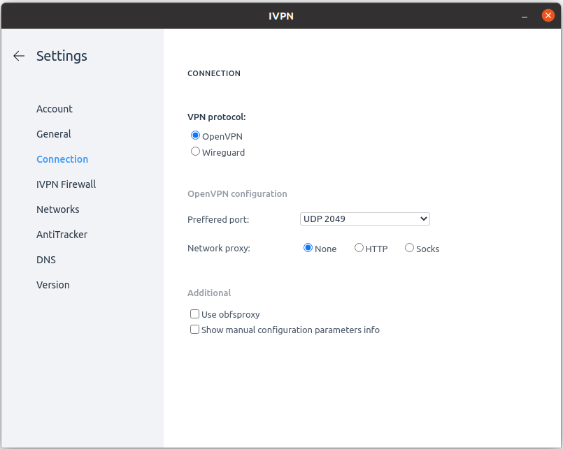Open General settings section
This screenshot has height=449, width=563.
53,134
